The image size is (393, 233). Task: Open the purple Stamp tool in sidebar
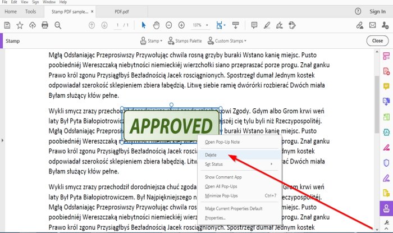386,208
